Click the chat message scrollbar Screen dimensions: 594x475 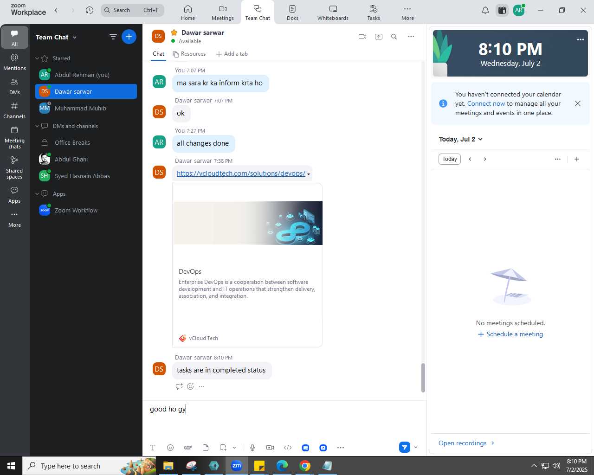pos(423,378)
